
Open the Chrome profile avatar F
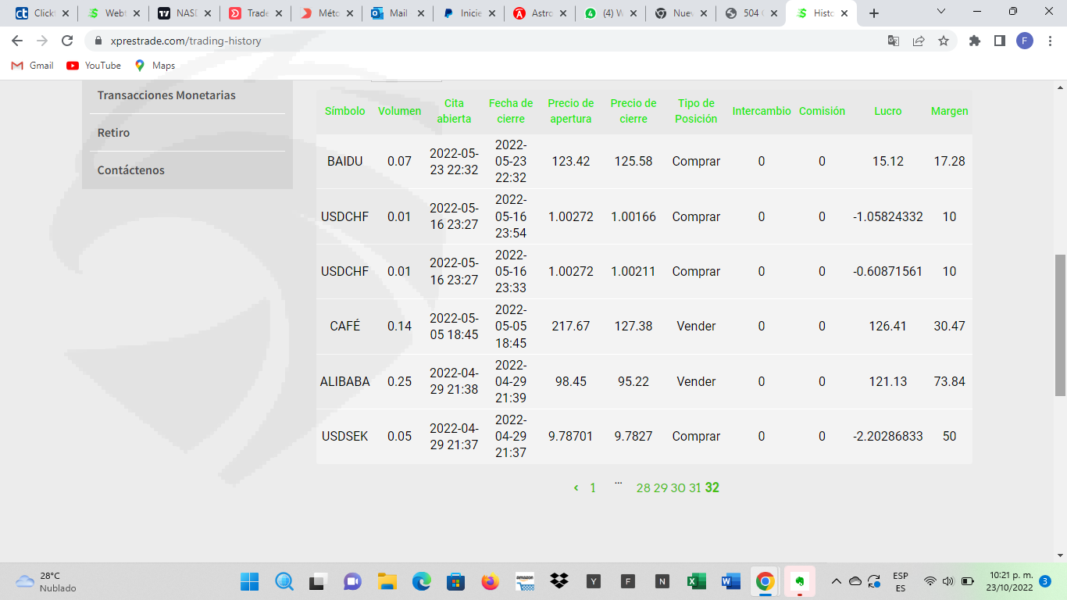click(1025, 41)
